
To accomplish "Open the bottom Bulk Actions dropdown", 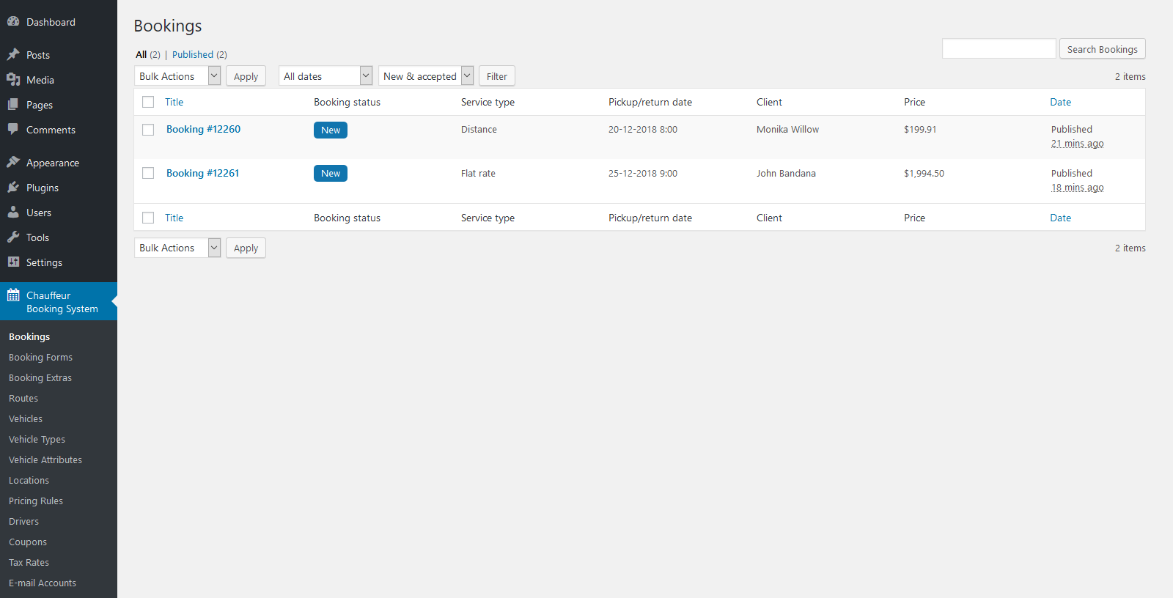I will click(177, 248).
